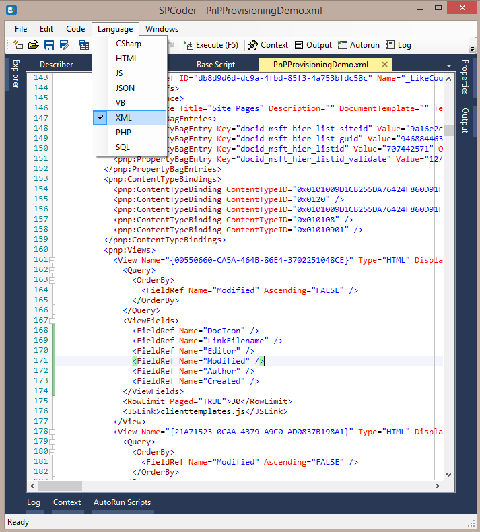Select CSharp in the Language menu
The width and height of the screenshot is (480, 532).
point(129,44)
